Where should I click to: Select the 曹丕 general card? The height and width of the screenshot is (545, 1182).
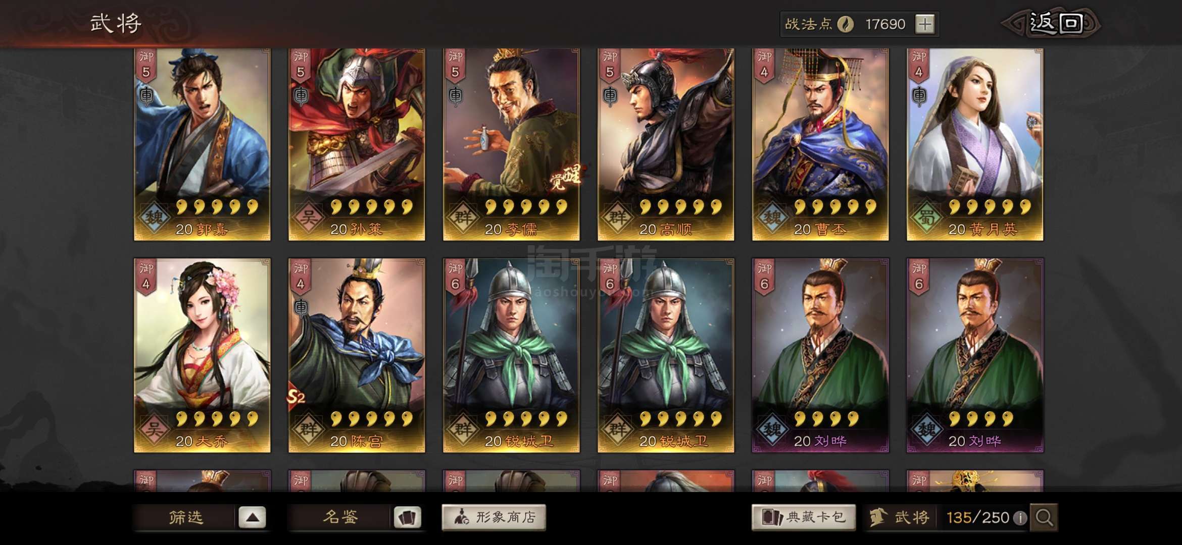click(820, 144)
